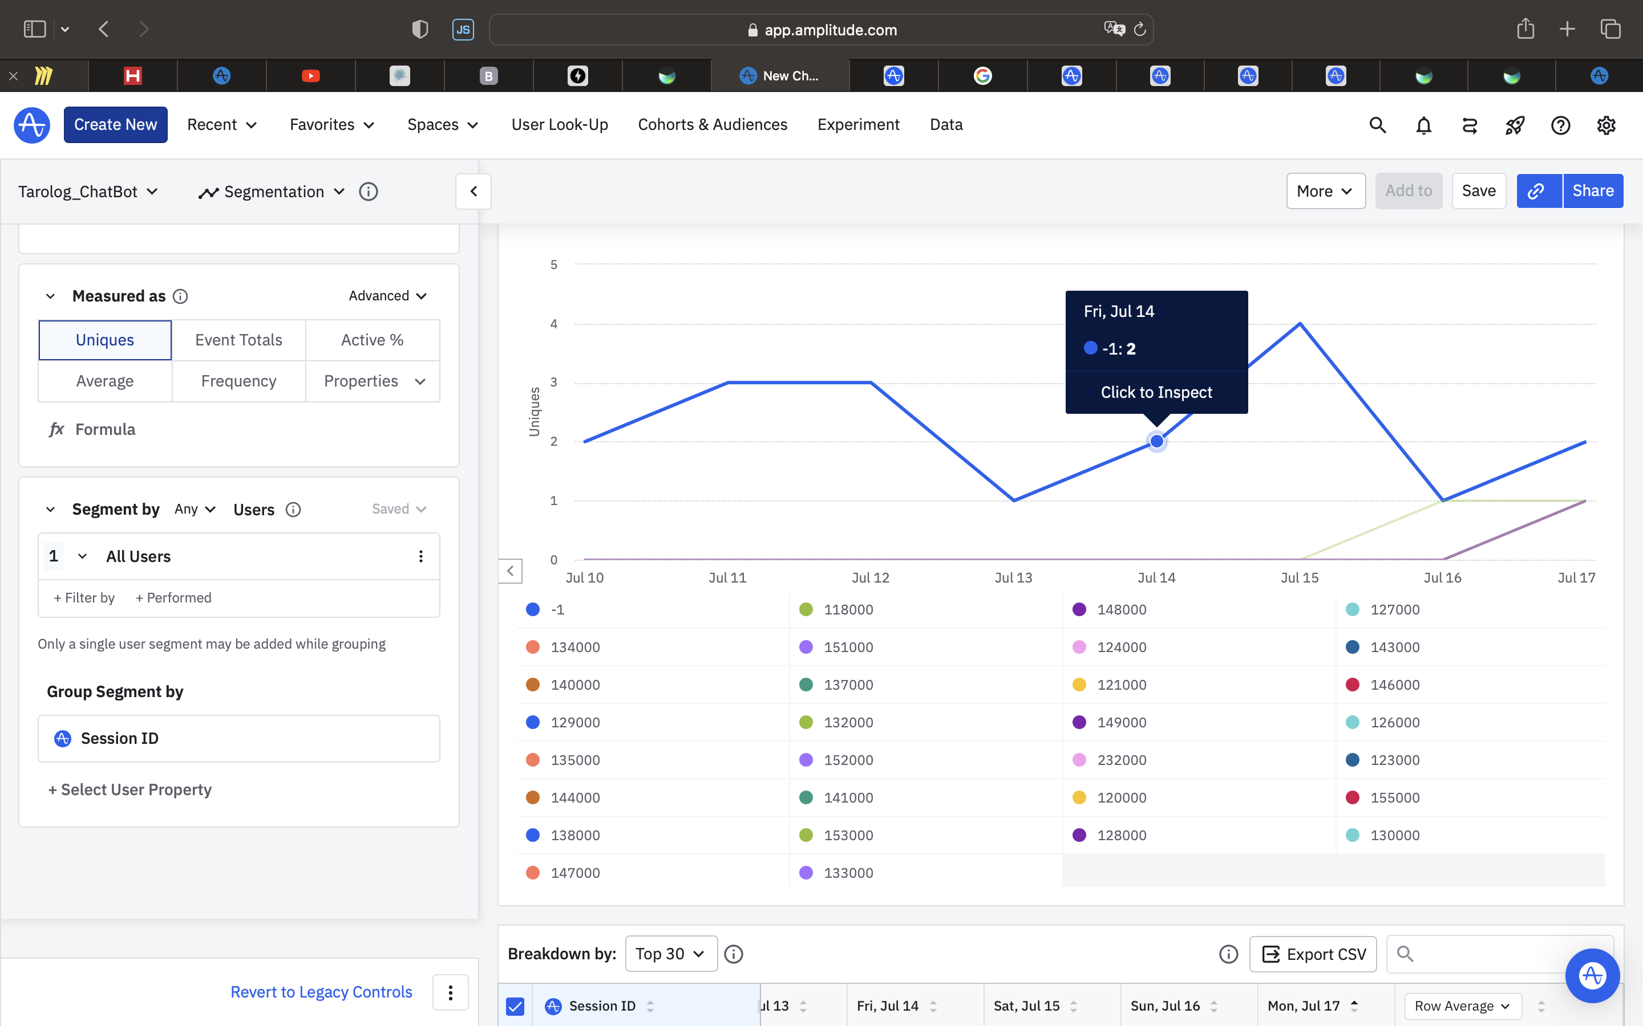Click info icon next to Segmentation
This screenshot has width=1643, height=1026.
pyautogui.click(x=368, y=192)
